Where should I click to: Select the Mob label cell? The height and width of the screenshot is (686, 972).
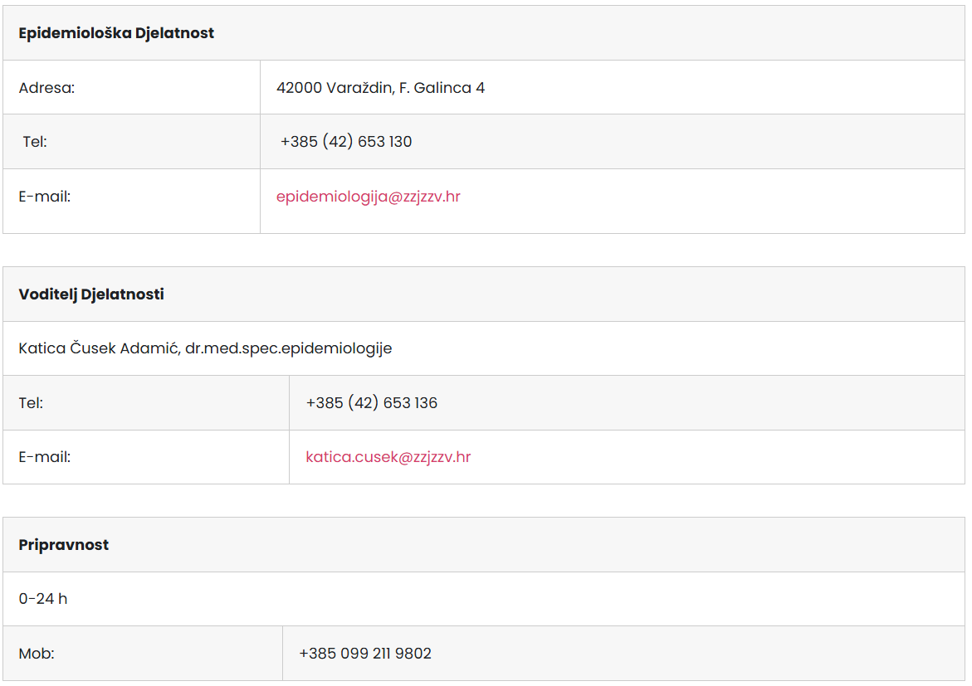pyautogui.click(x=37, y=654)
